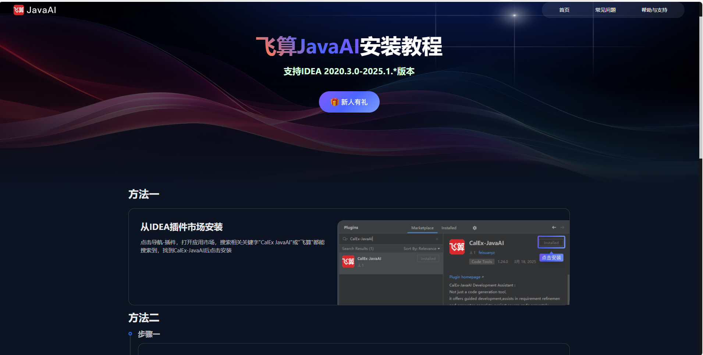Viewport: 703px width, 355px height.
Task: Click the 步骤一 step label
Action: 149,334
